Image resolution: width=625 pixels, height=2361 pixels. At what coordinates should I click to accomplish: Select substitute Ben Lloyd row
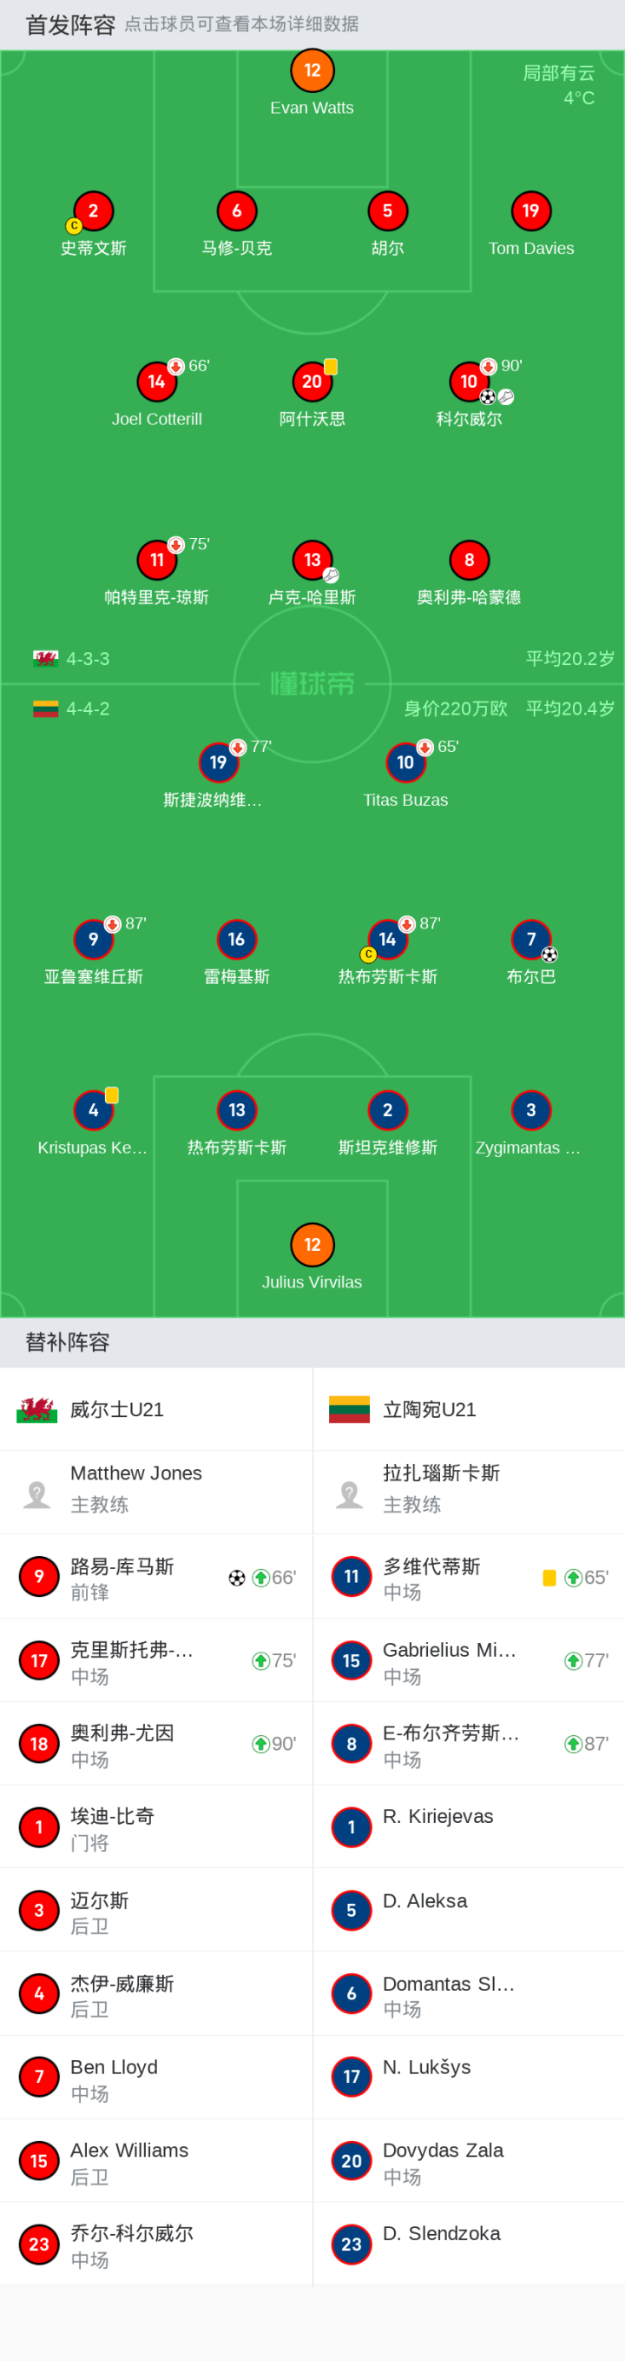coord(156,2077)
